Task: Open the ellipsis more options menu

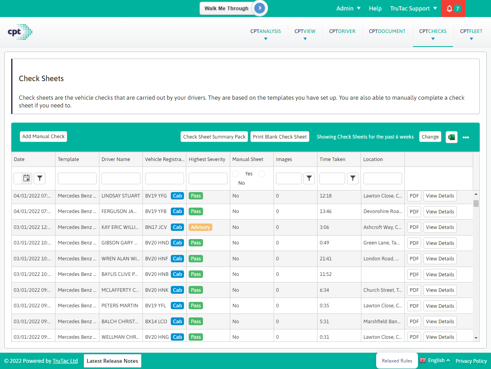Action: (x=466, y=137)
